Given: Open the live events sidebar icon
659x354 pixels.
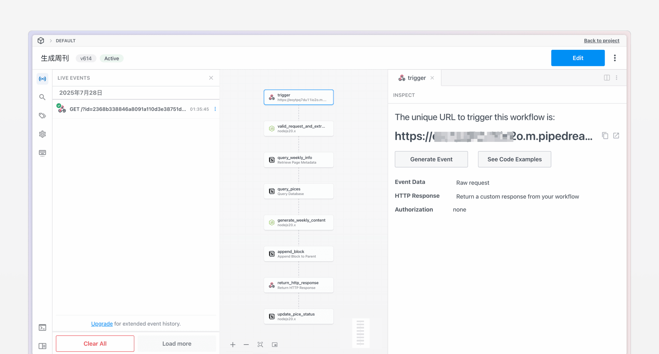Looking at the screenshot, I should (x=42, y=79).
